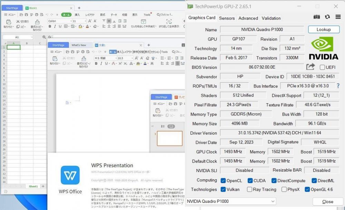Toggle the PhysX checkbox

pos(284,189)
